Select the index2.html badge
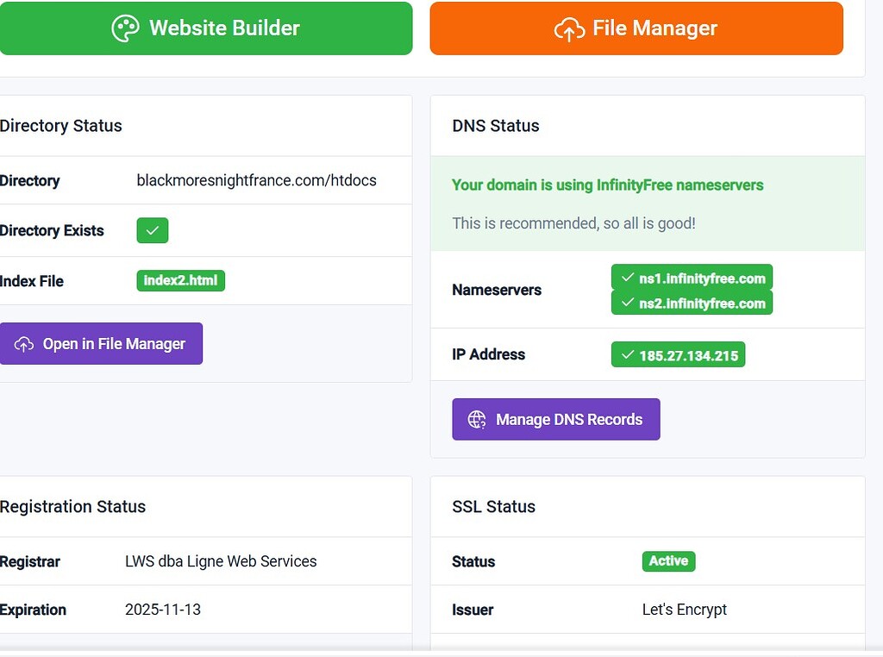 (x=180, y=280)
